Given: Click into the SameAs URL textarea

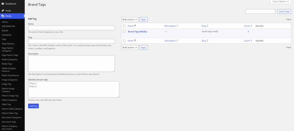Looking at the screenshot, I should click(x=74, y=89).
